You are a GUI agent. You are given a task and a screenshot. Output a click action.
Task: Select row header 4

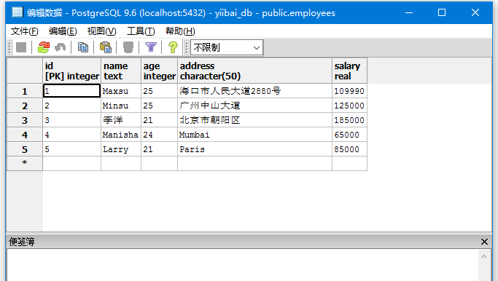(x=25, y=135)
